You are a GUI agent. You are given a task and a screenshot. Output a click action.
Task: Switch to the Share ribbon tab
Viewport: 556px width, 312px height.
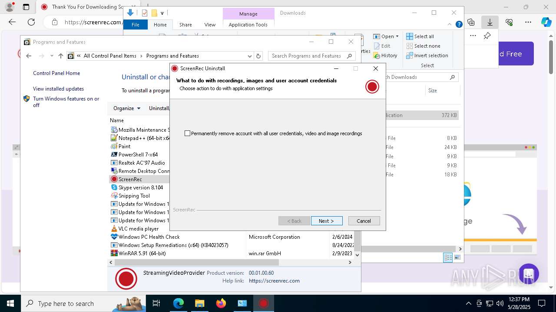coord(185,25)
